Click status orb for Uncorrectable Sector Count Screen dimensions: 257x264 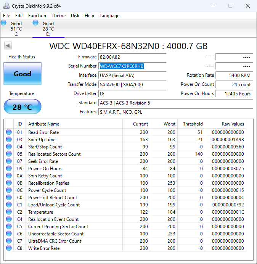9,233
